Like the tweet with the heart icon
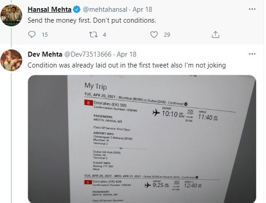The height and width of the screenshot is (203, 266). (154, 34)
